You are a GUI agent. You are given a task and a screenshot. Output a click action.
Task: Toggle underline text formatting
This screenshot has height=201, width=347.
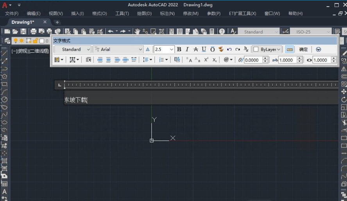pyautogui.click(x=204, y=49)
